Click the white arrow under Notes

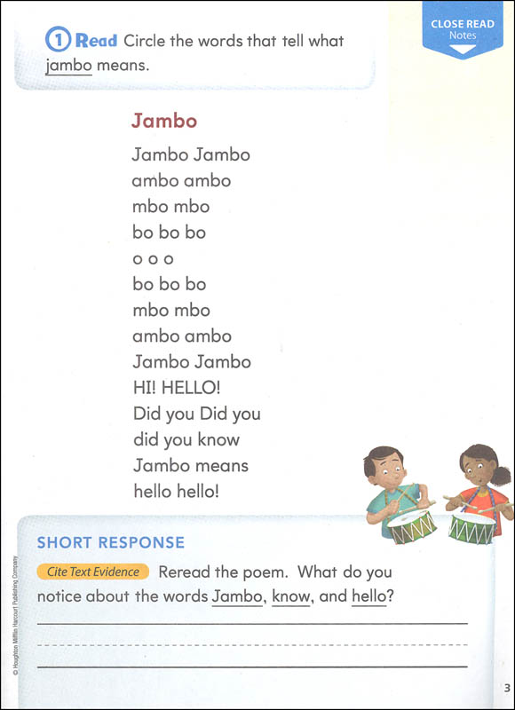(463, 49)
